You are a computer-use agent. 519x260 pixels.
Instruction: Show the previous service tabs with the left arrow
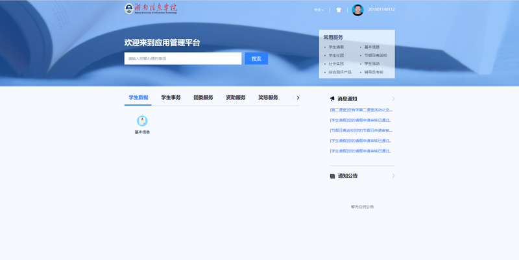coord(293,98)
